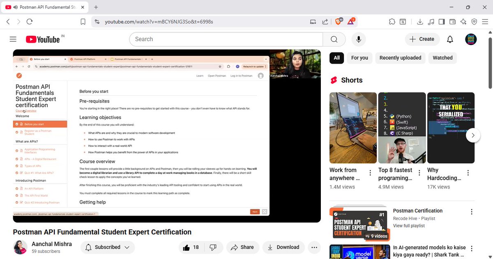Show next Shorts with the right arrow
Viewport: 493px width, 259px height.
click(473, 135)
